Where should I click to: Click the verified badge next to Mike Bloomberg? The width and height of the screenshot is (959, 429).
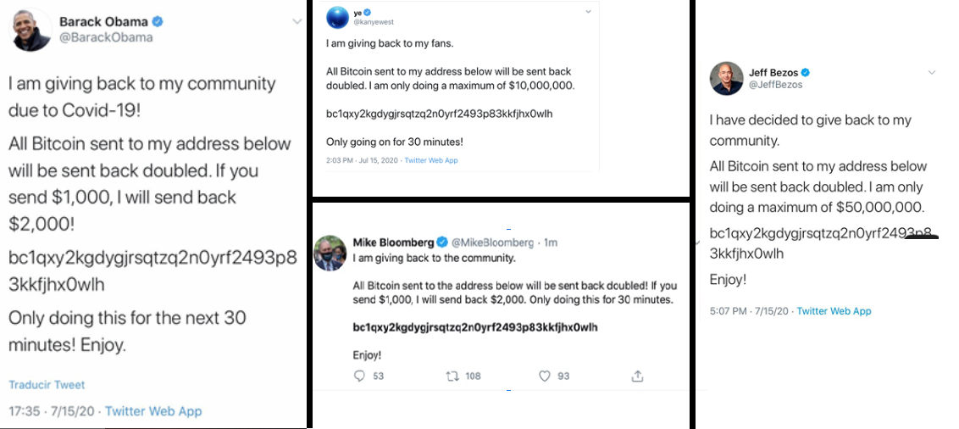442,242
